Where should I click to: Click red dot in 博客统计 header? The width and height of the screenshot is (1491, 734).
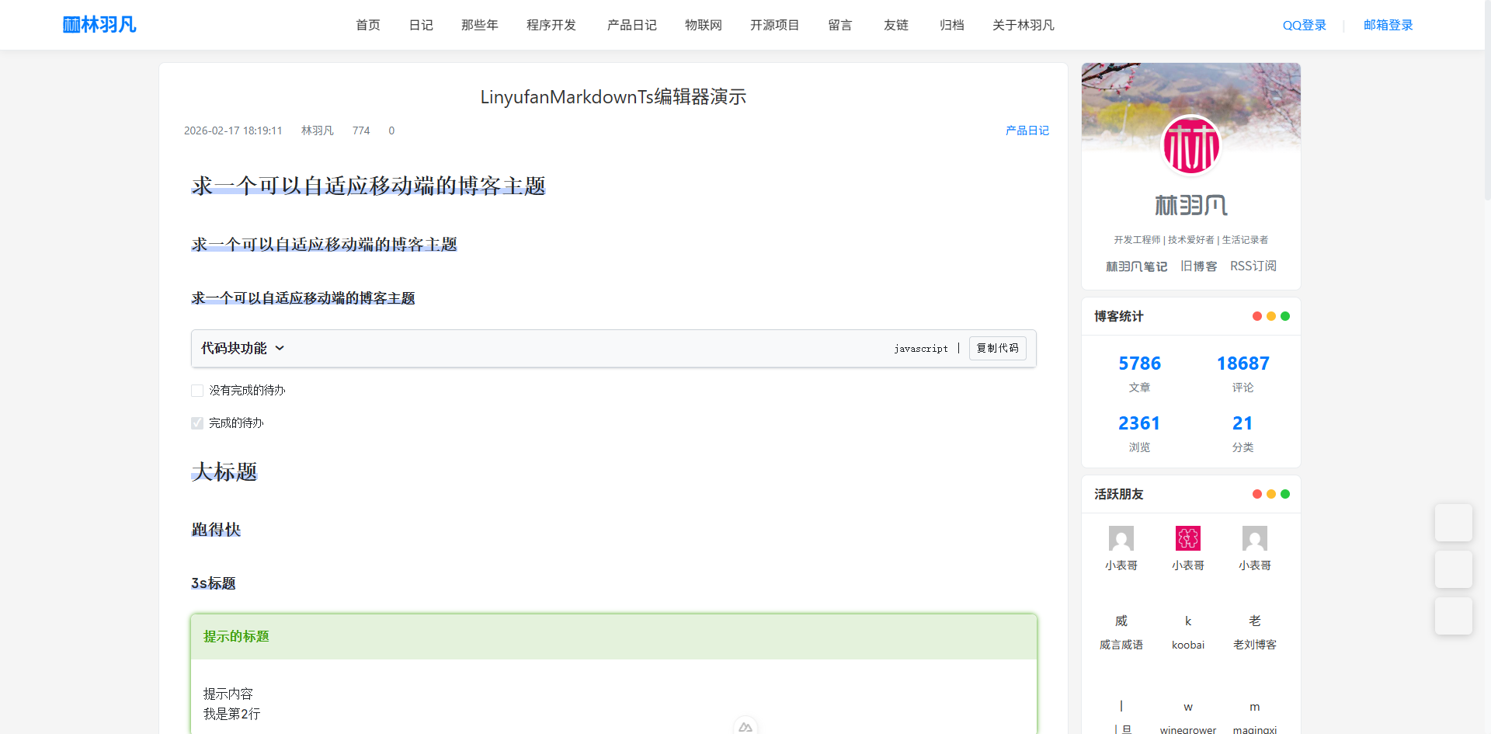(x=1257, y=316)
